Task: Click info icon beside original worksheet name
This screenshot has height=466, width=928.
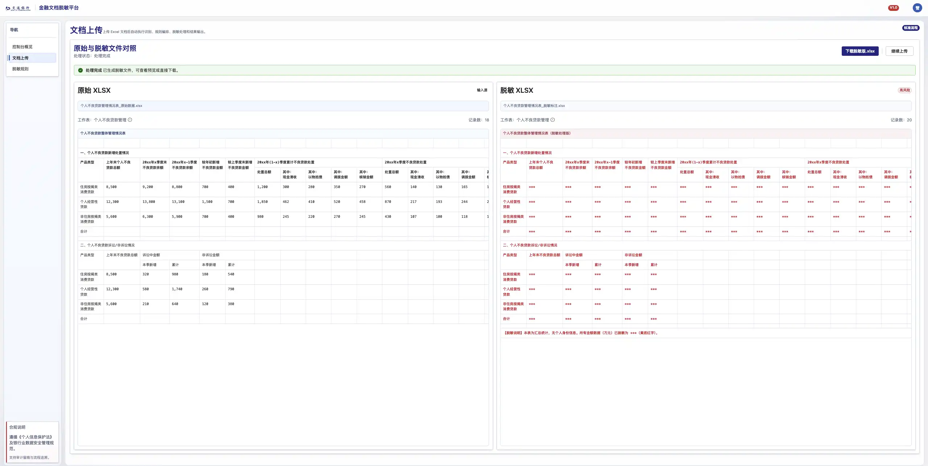Action: [x=130, y=120]
